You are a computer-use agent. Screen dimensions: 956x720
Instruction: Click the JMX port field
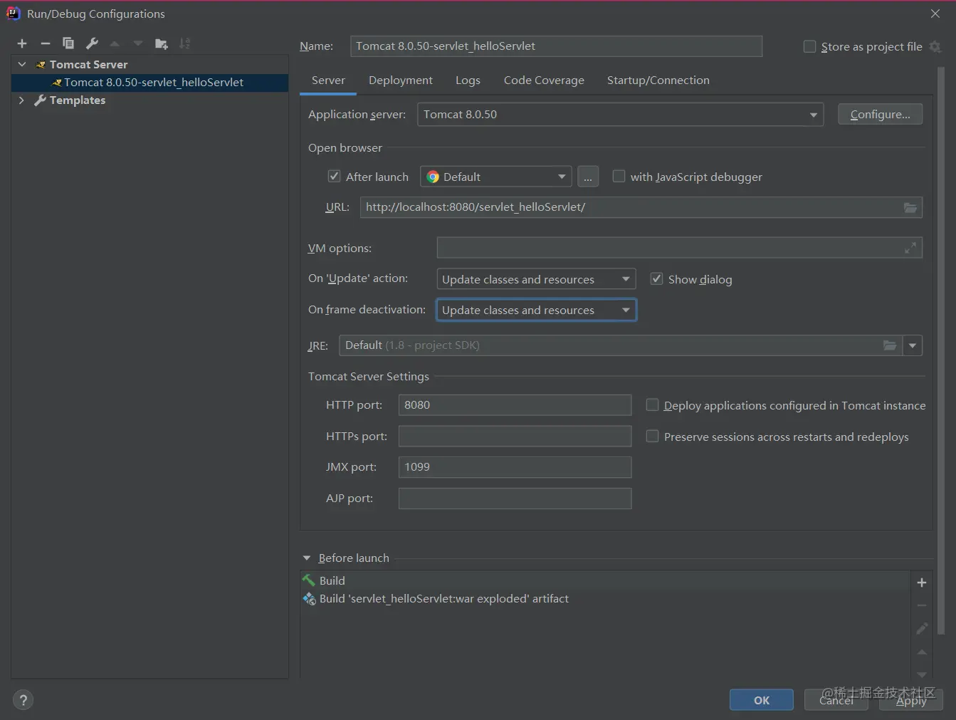click(x=515, y=467)
